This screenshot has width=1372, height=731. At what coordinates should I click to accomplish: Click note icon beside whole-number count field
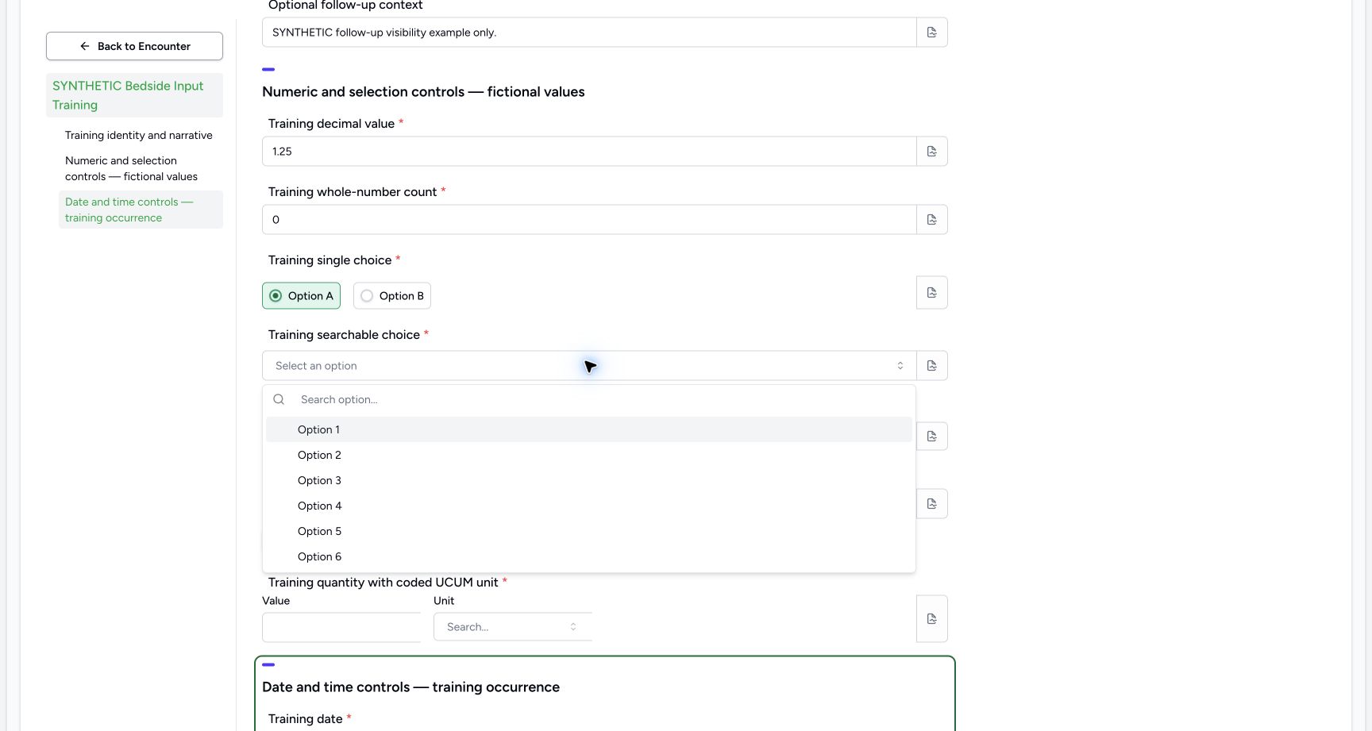pyautogui.click(x=932, y=220)
